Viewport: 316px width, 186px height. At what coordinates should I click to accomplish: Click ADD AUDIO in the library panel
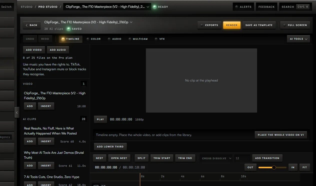pyautogui.click(x=58, y=50)
